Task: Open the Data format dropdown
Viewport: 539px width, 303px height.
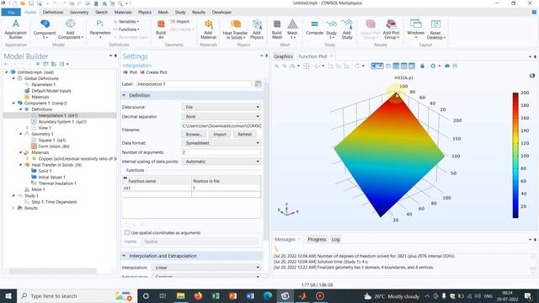Action: (221, 143)
